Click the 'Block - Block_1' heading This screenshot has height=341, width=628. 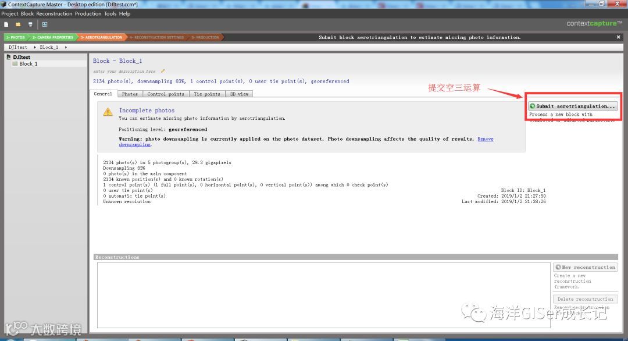click(117, 61)
